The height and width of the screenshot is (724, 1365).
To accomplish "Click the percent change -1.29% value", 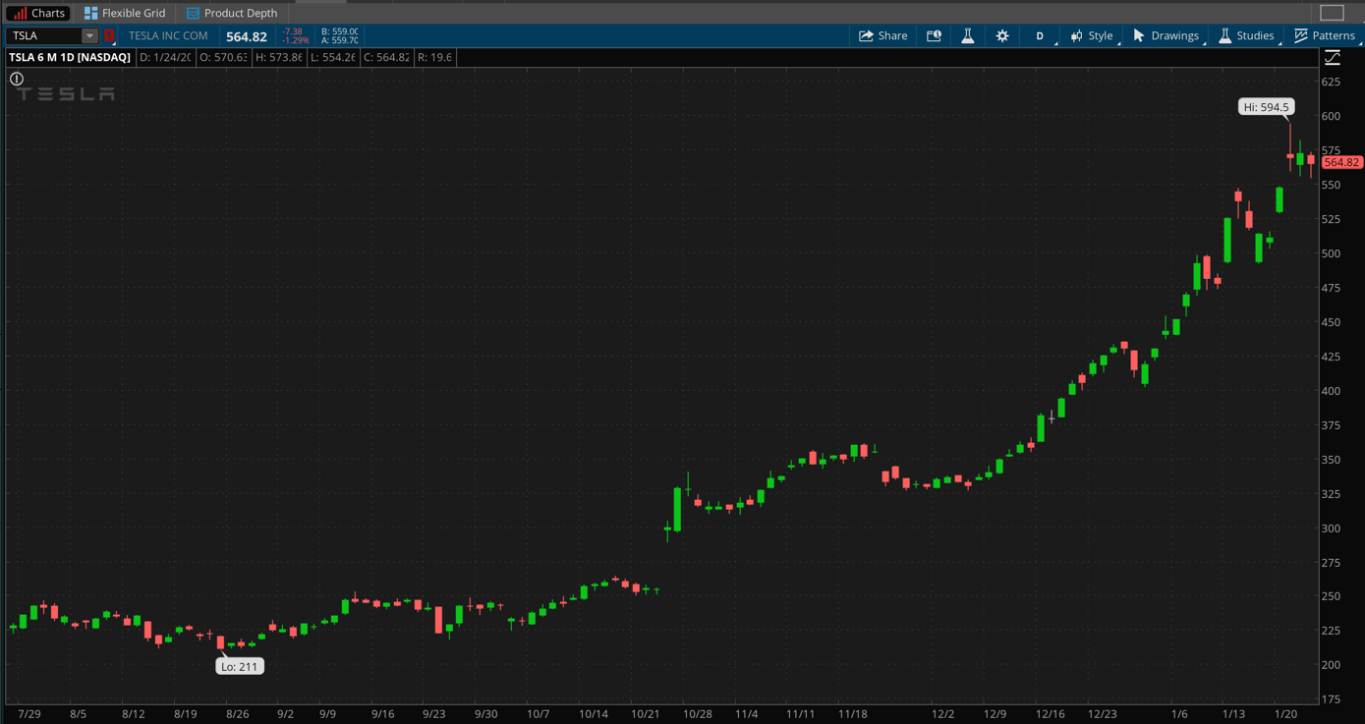I will [295, 40].
